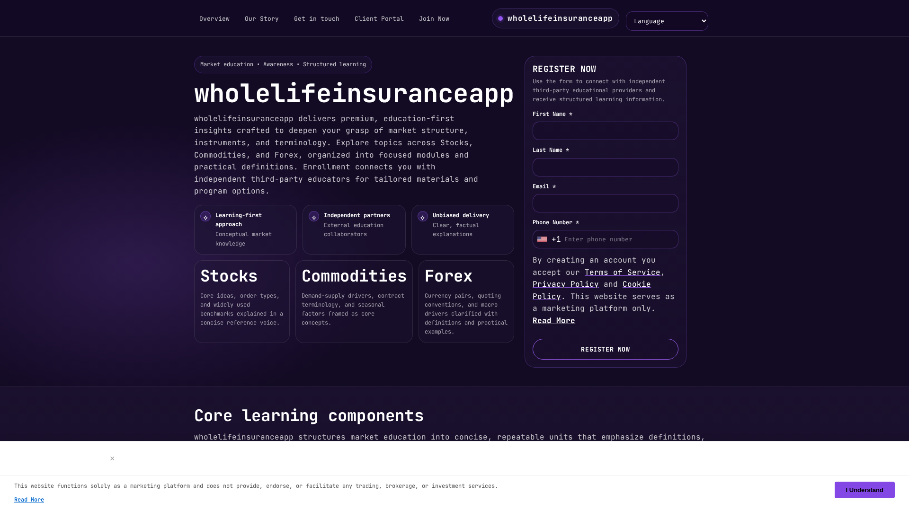Viewport: 909px width, 511px height.
Task: Click the '+1' dial code
Action: pos(556,239)
